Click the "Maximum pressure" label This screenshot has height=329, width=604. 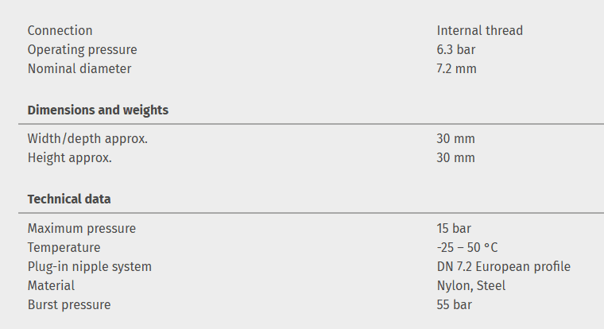pos(81,228)
